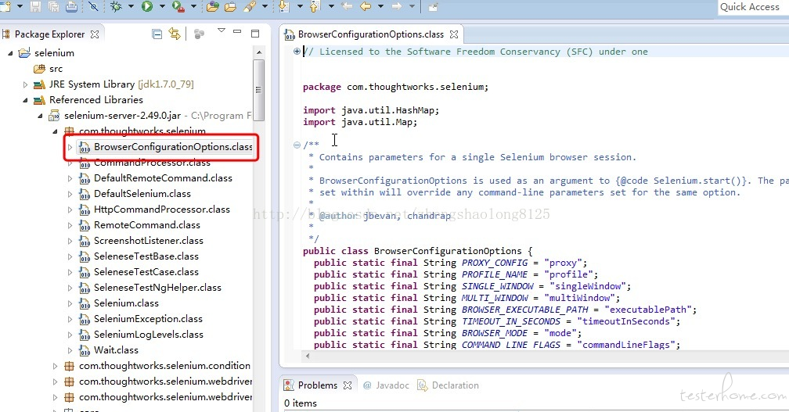Open the Search dropdown arrow
Viewport: 789px width, 412px height.
click(265, 6)
